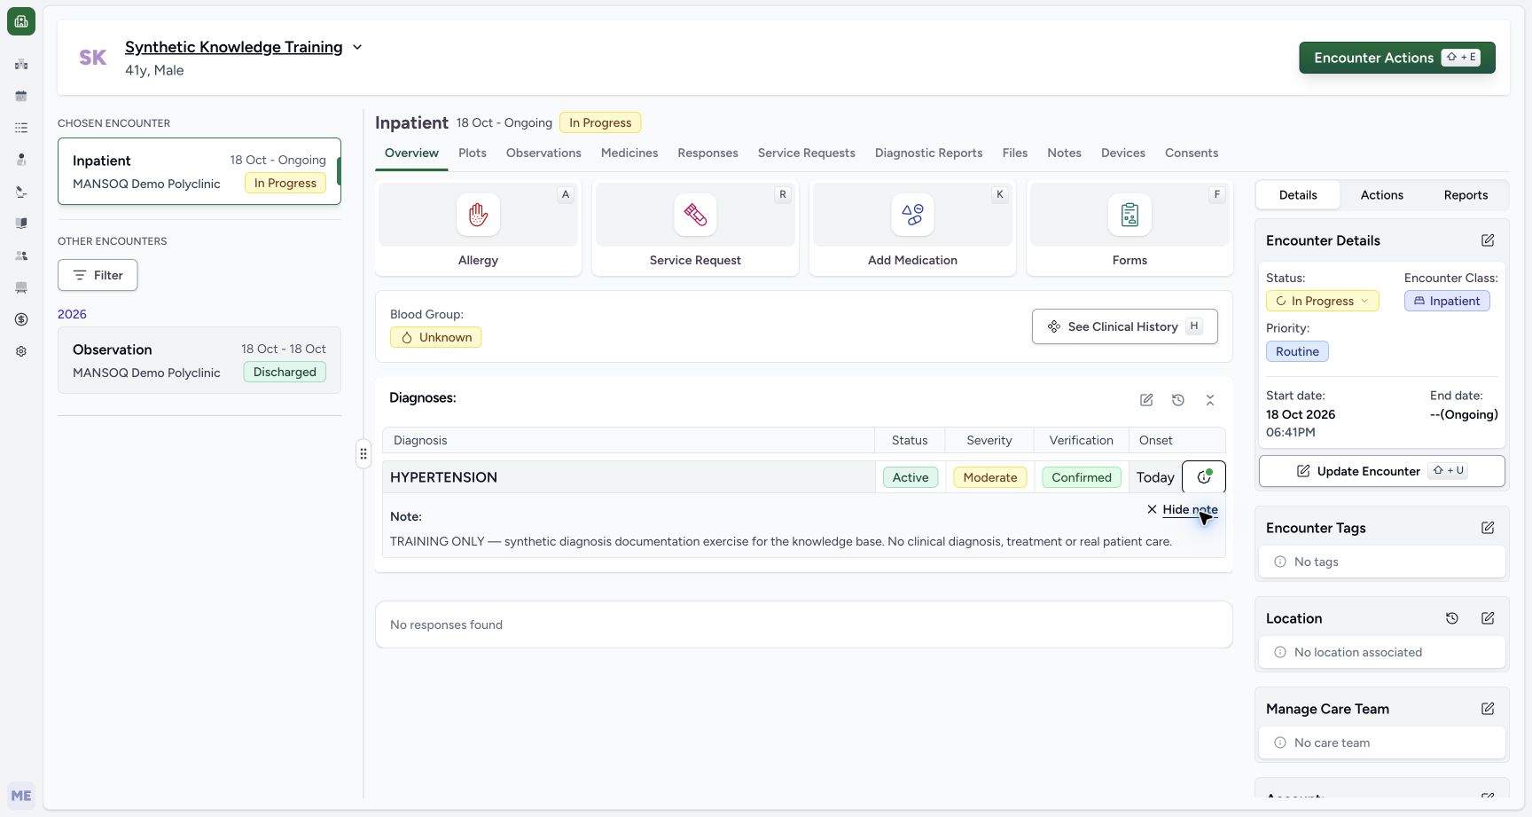
Task: Open the patient person sidebar icon
Action: coord(21,160)
